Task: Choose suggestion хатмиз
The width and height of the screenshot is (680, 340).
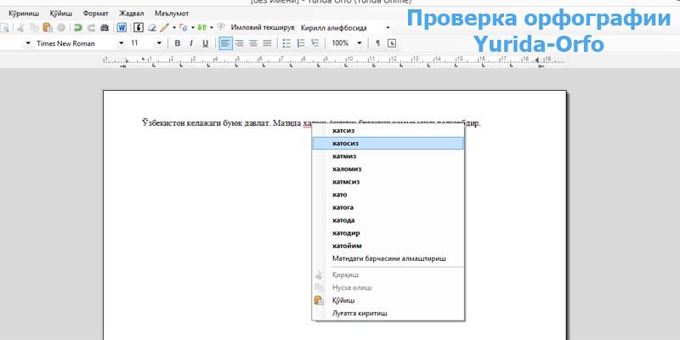Action: click(x=388, y=156)
